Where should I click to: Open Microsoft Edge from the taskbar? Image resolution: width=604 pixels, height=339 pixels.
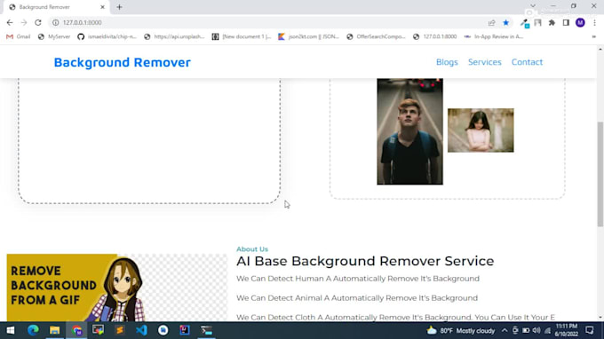coord(33,330)
